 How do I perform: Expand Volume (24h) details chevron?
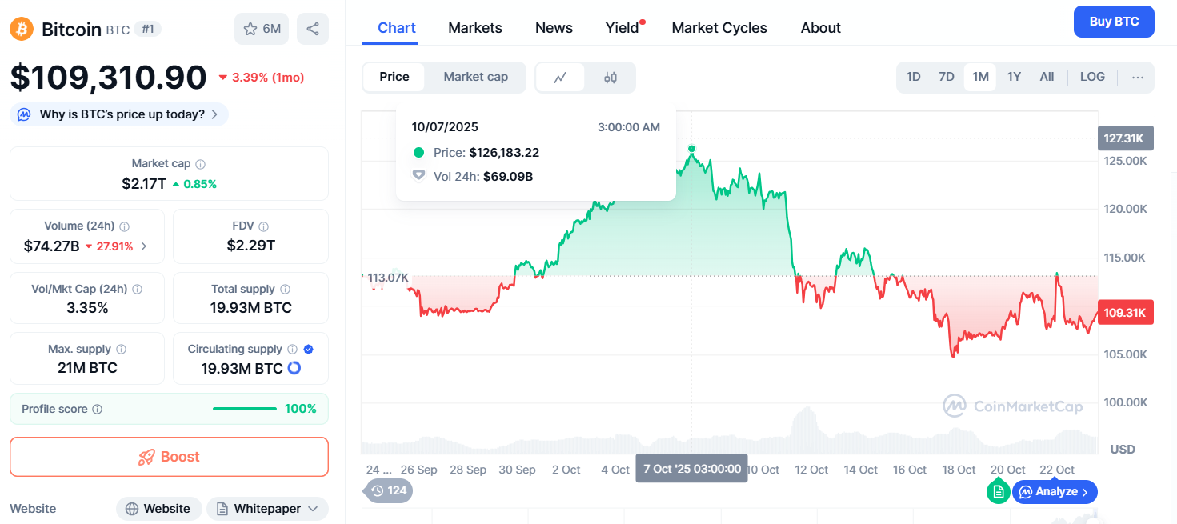pyautogui.click(x=144, y=246)
